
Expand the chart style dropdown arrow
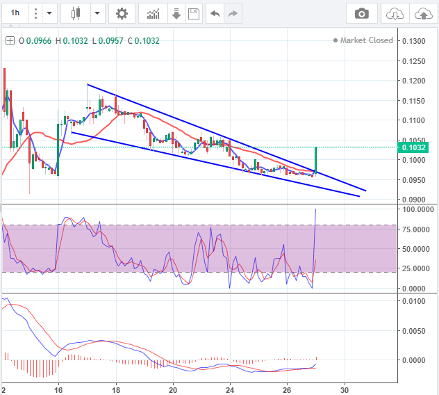point(97,13)
